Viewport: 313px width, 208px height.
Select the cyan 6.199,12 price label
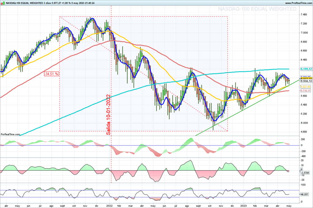click(306, 69)
